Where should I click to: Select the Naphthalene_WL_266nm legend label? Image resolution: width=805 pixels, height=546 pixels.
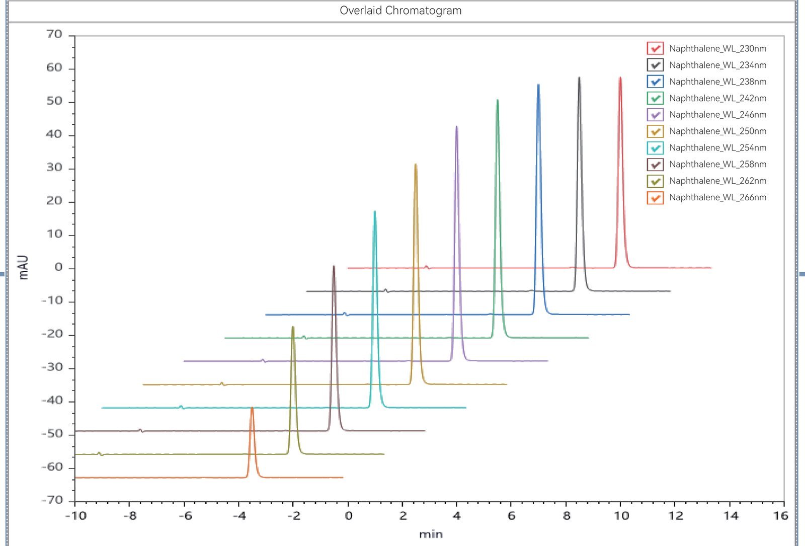pyautogui.click(x=718, y=198)
